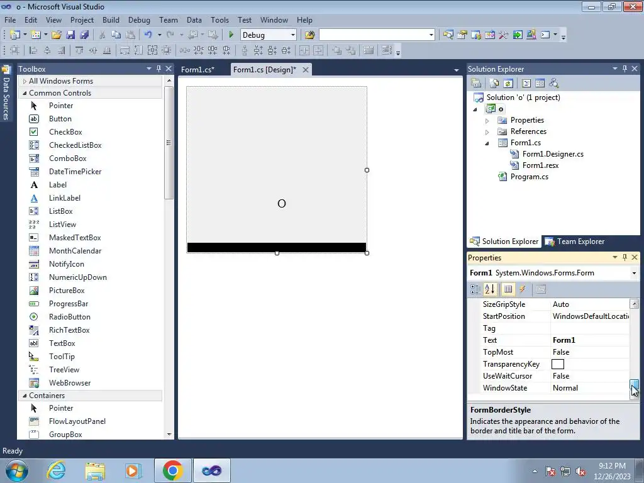Select the TextBox control in the Toolbox
The height and width of the screenshot is (483, 644).
point(62,343)
